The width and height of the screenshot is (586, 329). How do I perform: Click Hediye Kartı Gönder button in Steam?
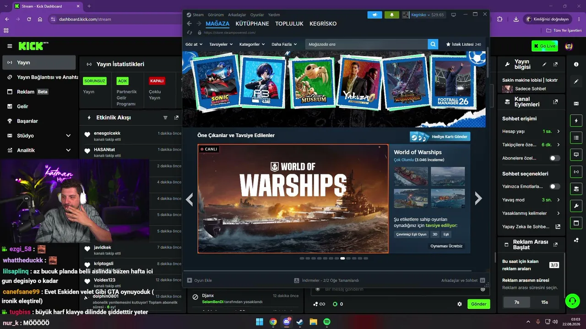point(440,137)
